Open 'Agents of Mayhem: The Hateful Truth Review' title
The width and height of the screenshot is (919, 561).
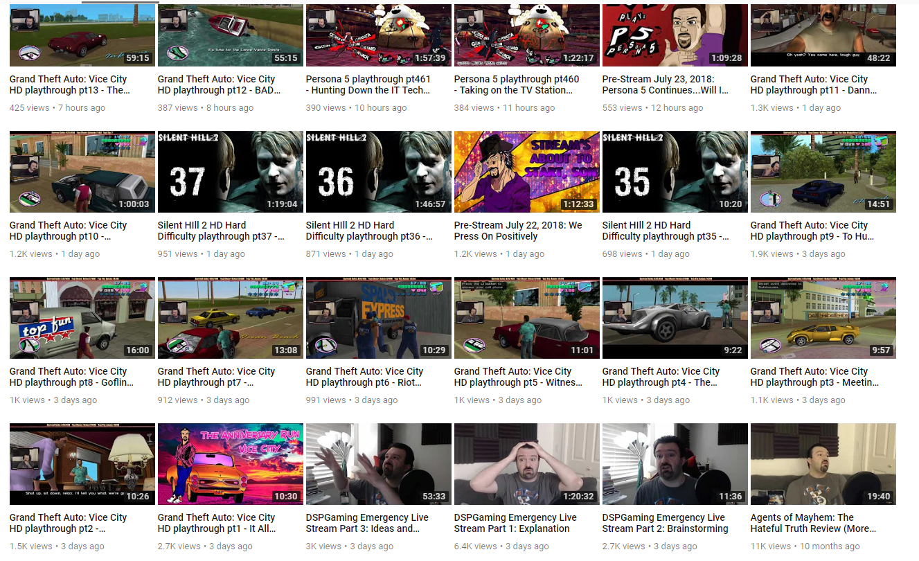tap(813, 523)
